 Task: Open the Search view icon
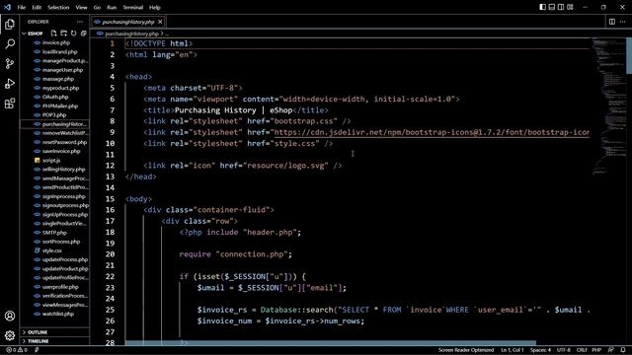click(10, 43)
